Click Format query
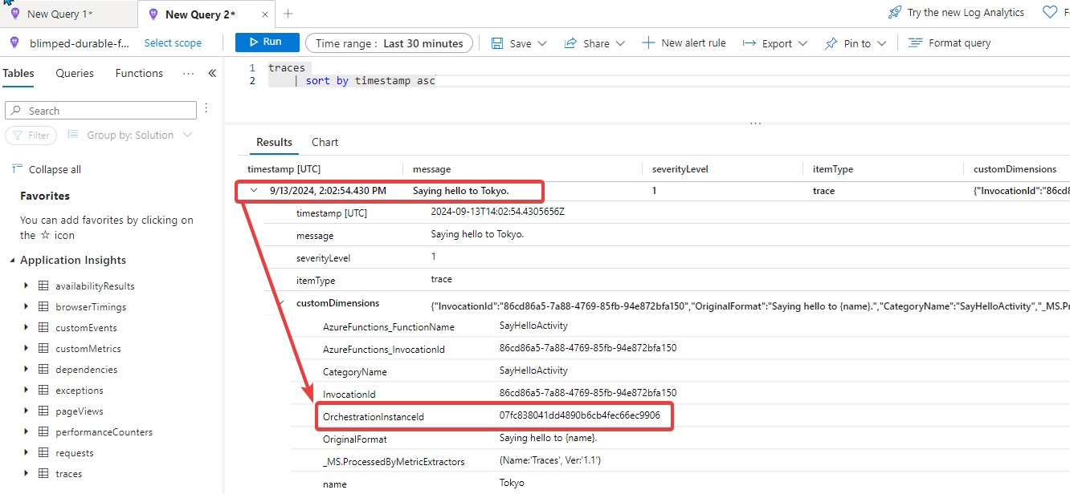This screenshot has height=494, width=1070. 950,43
